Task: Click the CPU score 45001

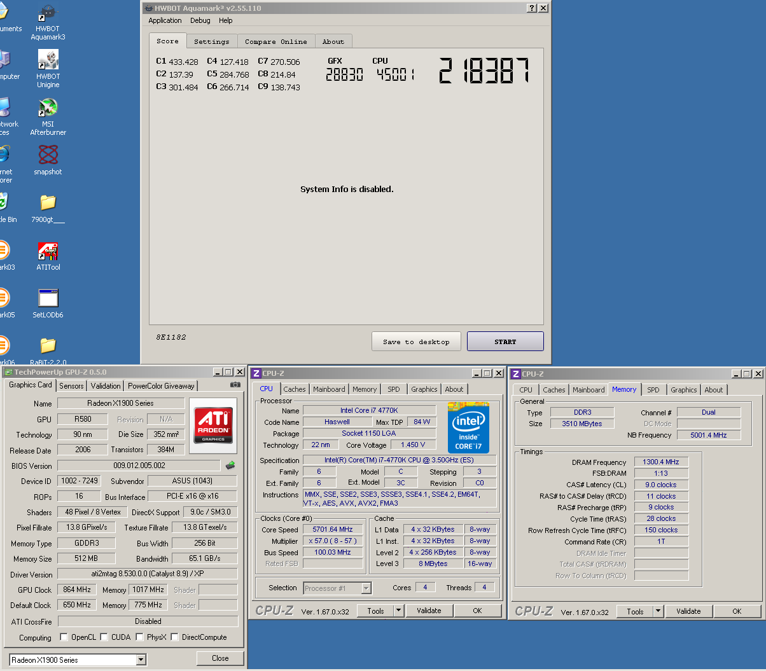Action: (x=395, y=75)
